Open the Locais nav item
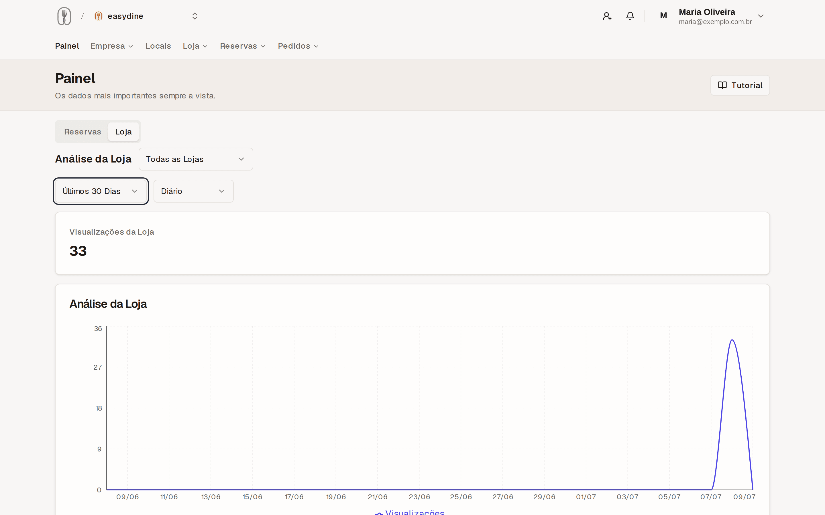Screen dimensions: 825x515 (x=158, y=46)
